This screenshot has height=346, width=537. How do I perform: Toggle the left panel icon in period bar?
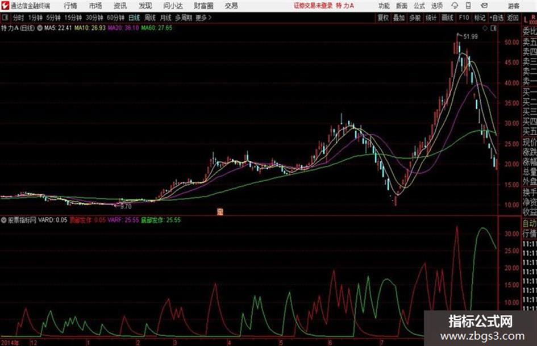click(x=5, y=18)
